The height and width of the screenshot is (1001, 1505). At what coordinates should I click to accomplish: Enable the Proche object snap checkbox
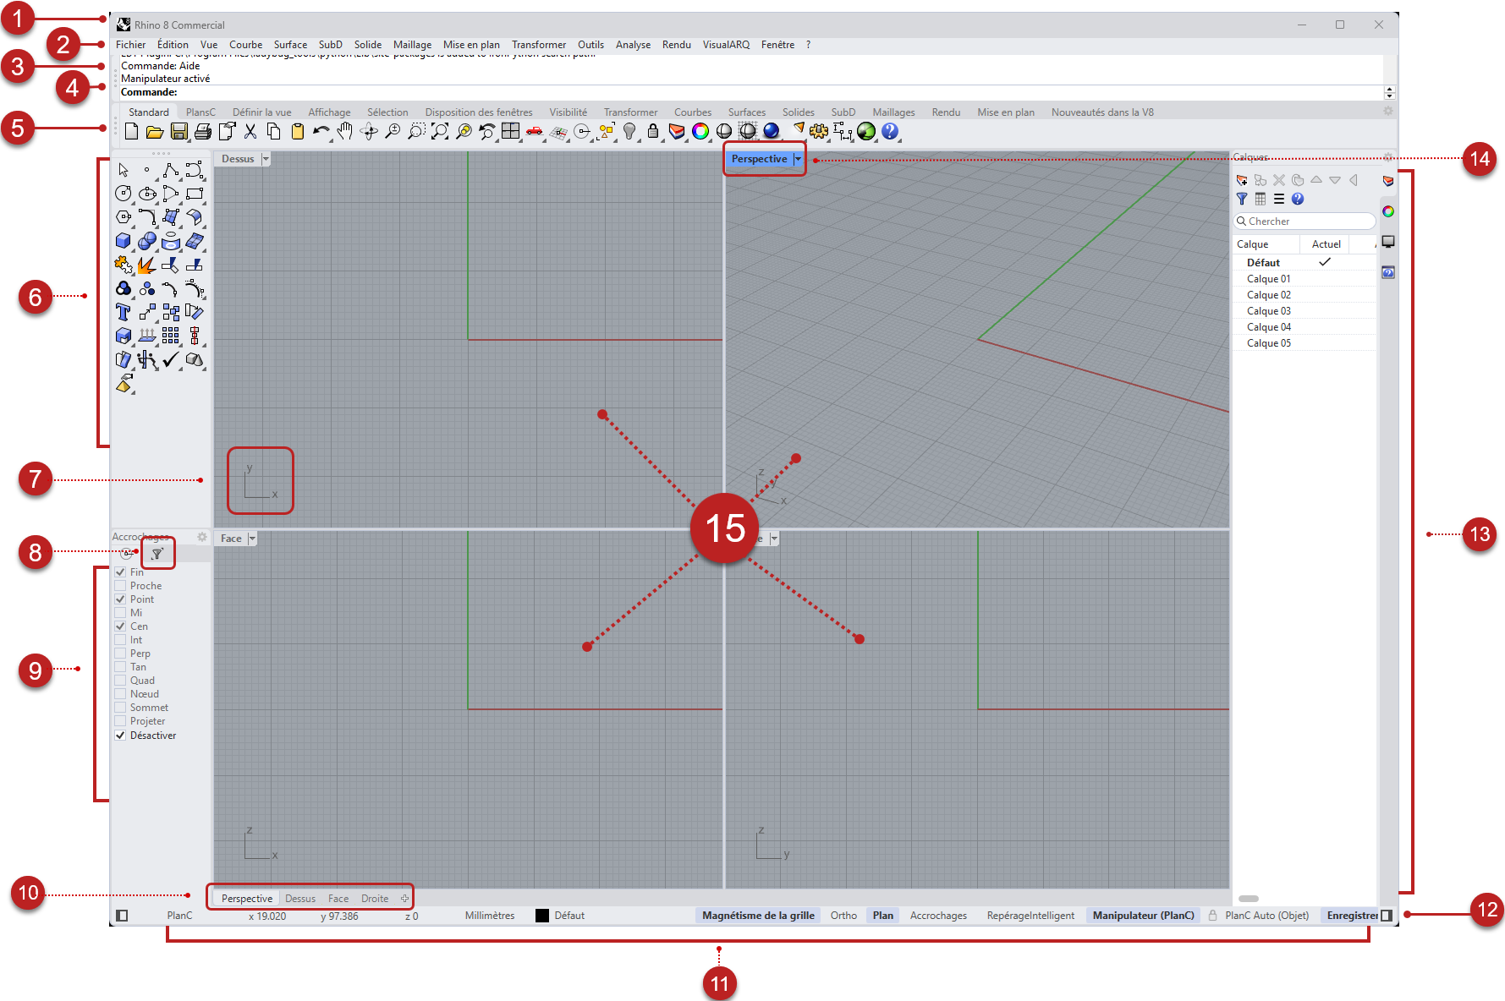click(x=120, y=586)
